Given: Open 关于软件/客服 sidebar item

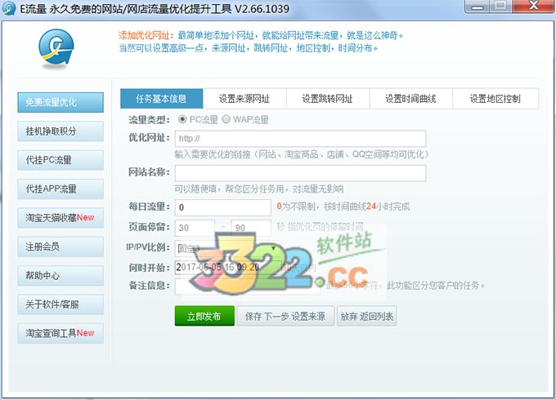Looking at the screenshot, I should (61, 304).
